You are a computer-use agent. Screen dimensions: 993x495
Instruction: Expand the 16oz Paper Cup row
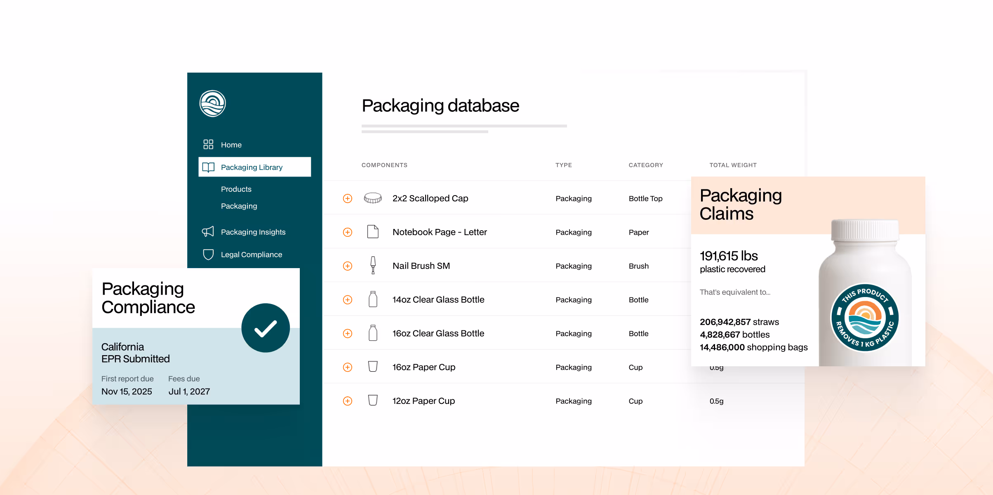(348, 367)
